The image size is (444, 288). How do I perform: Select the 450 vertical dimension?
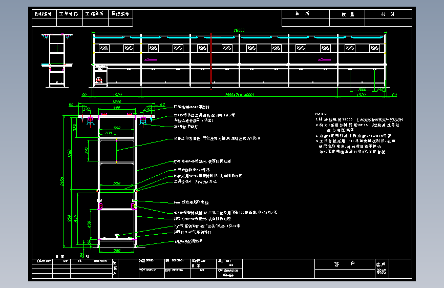pyautogui.click(x=89, y=224)
